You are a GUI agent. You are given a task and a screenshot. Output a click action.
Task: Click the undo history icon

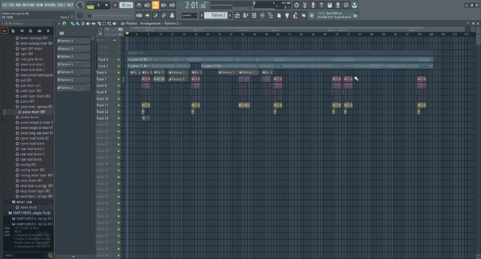pos(296,5)
